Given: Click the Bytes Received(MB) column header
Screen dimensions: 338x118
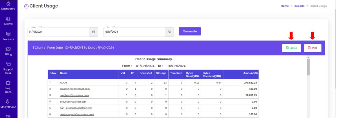Looking at the screenshot, I should click(212, 75).
